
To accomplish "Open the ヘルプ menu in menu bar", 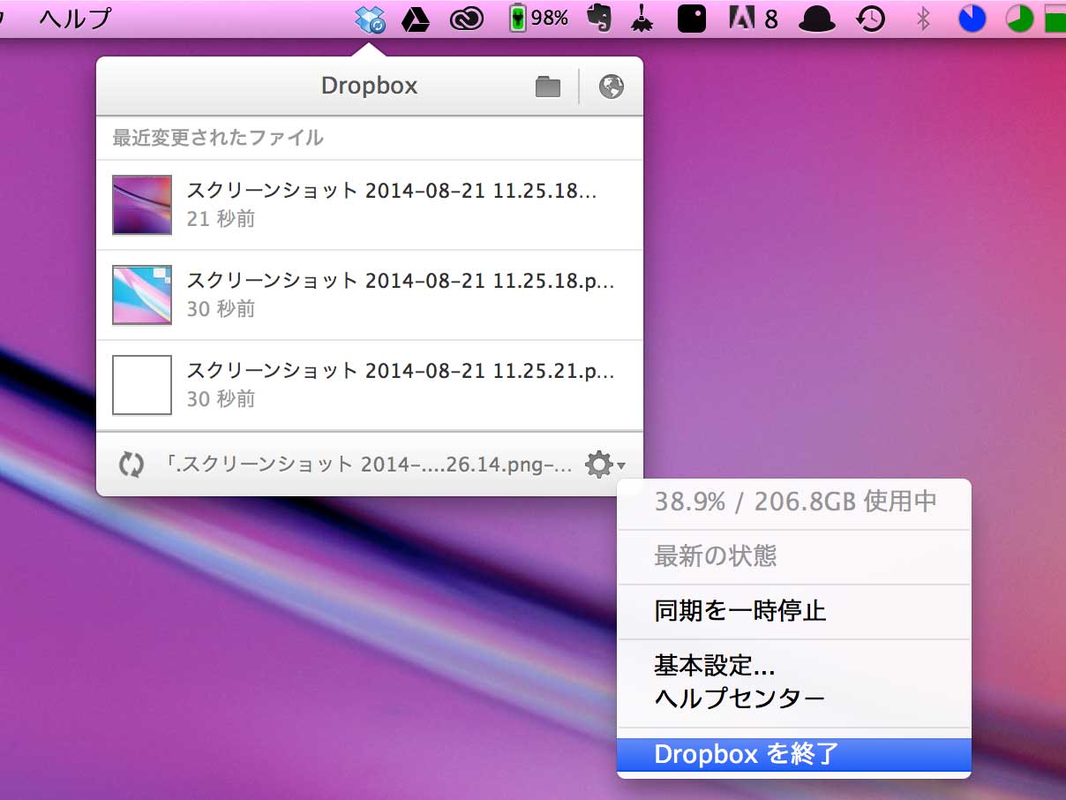I will point(75,18).
